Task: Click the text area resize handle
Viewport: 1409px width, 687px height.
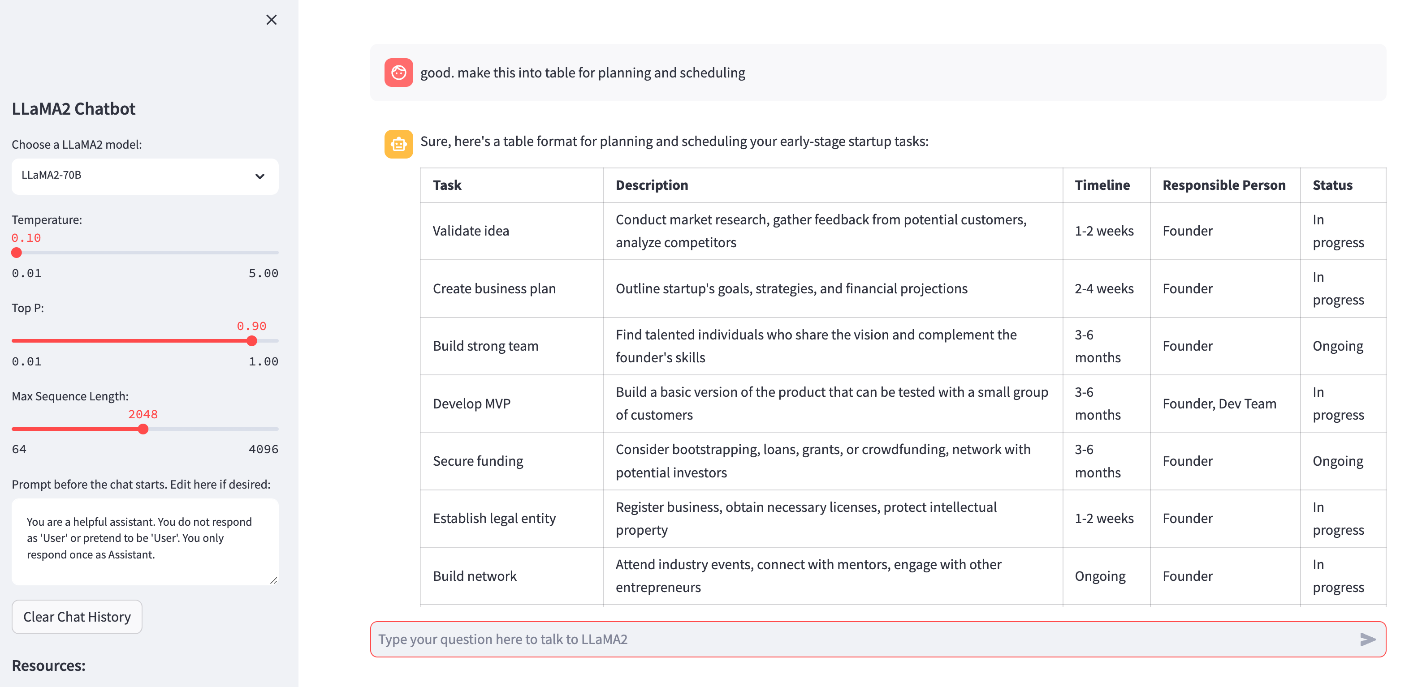Action: [273, 580]
